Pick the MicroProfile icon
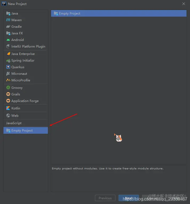 tap(8, 80)
